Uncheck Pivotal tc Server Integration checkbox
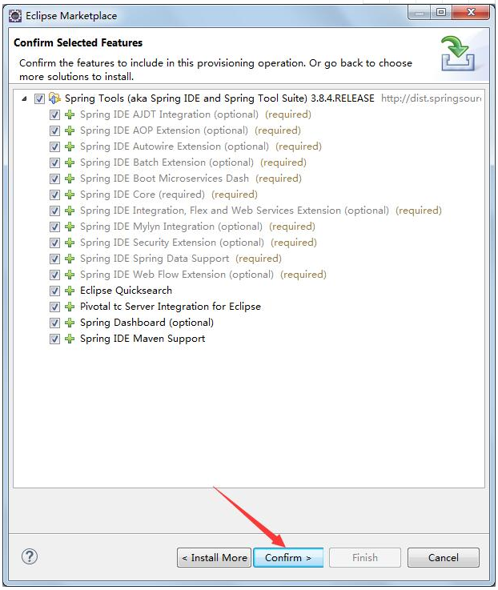Viewport: 498px width, 590px height. point(54,307)
